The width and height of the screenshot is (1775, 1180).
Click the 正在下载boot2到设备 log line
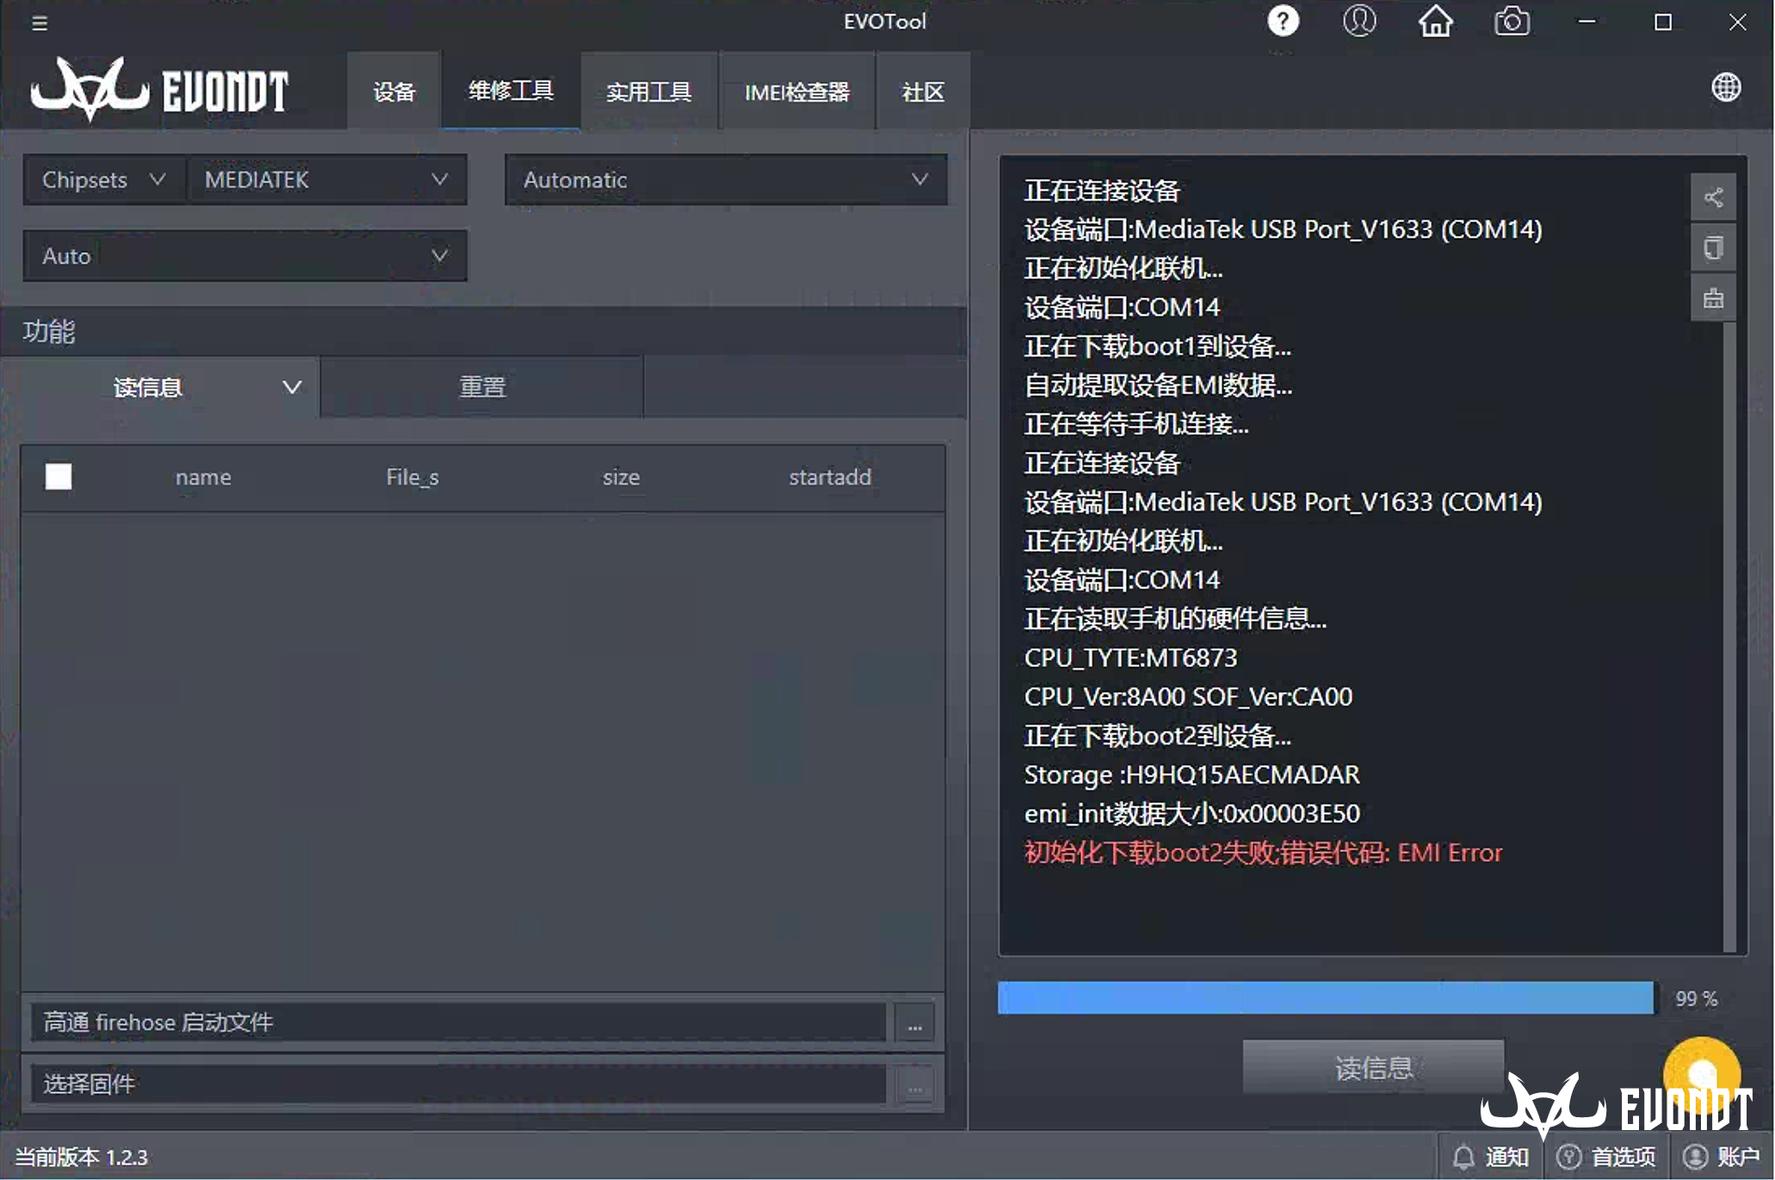click(1157, 736)
